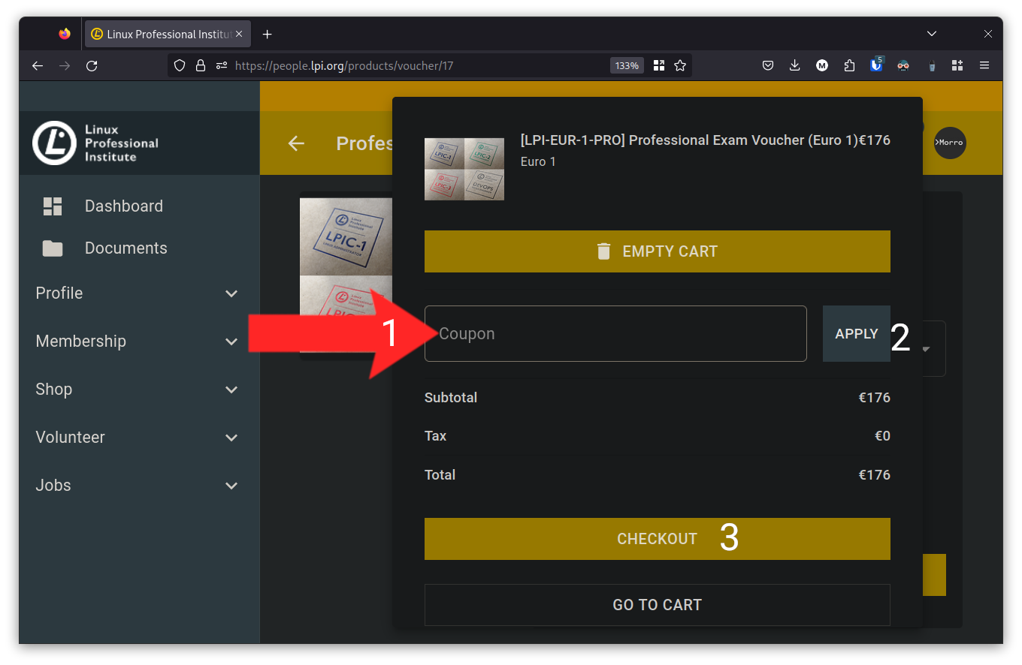
Task: Click the Total €176 amount
Action: [x=875, y=475]
